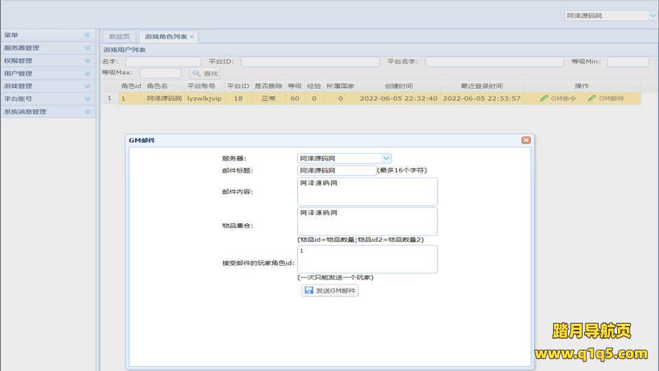Switch to the 欢迎页 tab
The width and height of the screenshot is (659, 371).
pyautogui.click(x=119, y=36)
